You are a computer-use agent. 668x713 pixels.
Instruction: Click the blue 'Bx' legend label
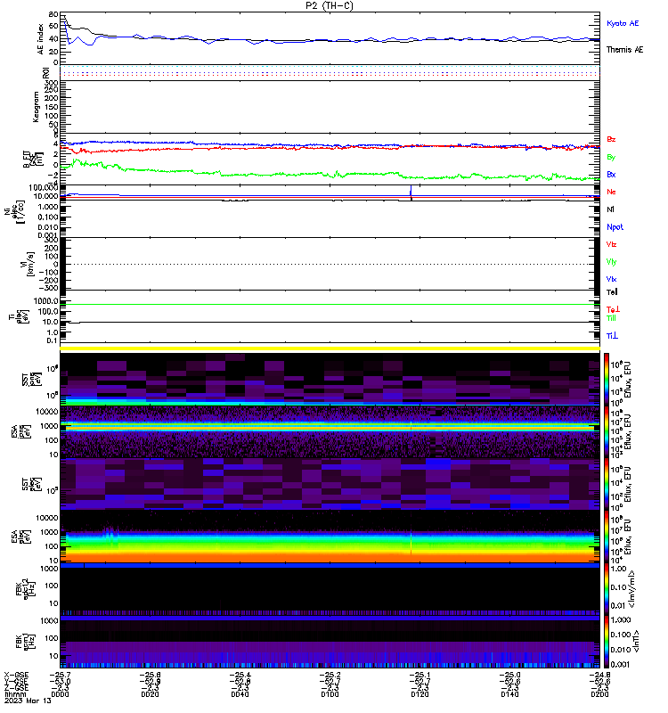pyautogui.click(x=611, y=174)
